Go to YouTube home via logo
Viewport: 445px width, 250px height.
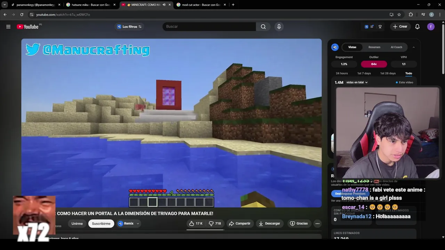pos(27,27)
